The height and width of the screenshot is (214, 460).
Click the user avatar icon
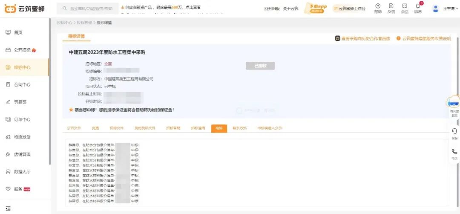pyautogui.click(x=436, y=9)
